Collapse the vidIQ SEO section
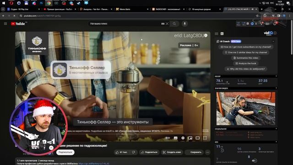Image resolution: width=293 pixels, height=165 pixels. 276,142
